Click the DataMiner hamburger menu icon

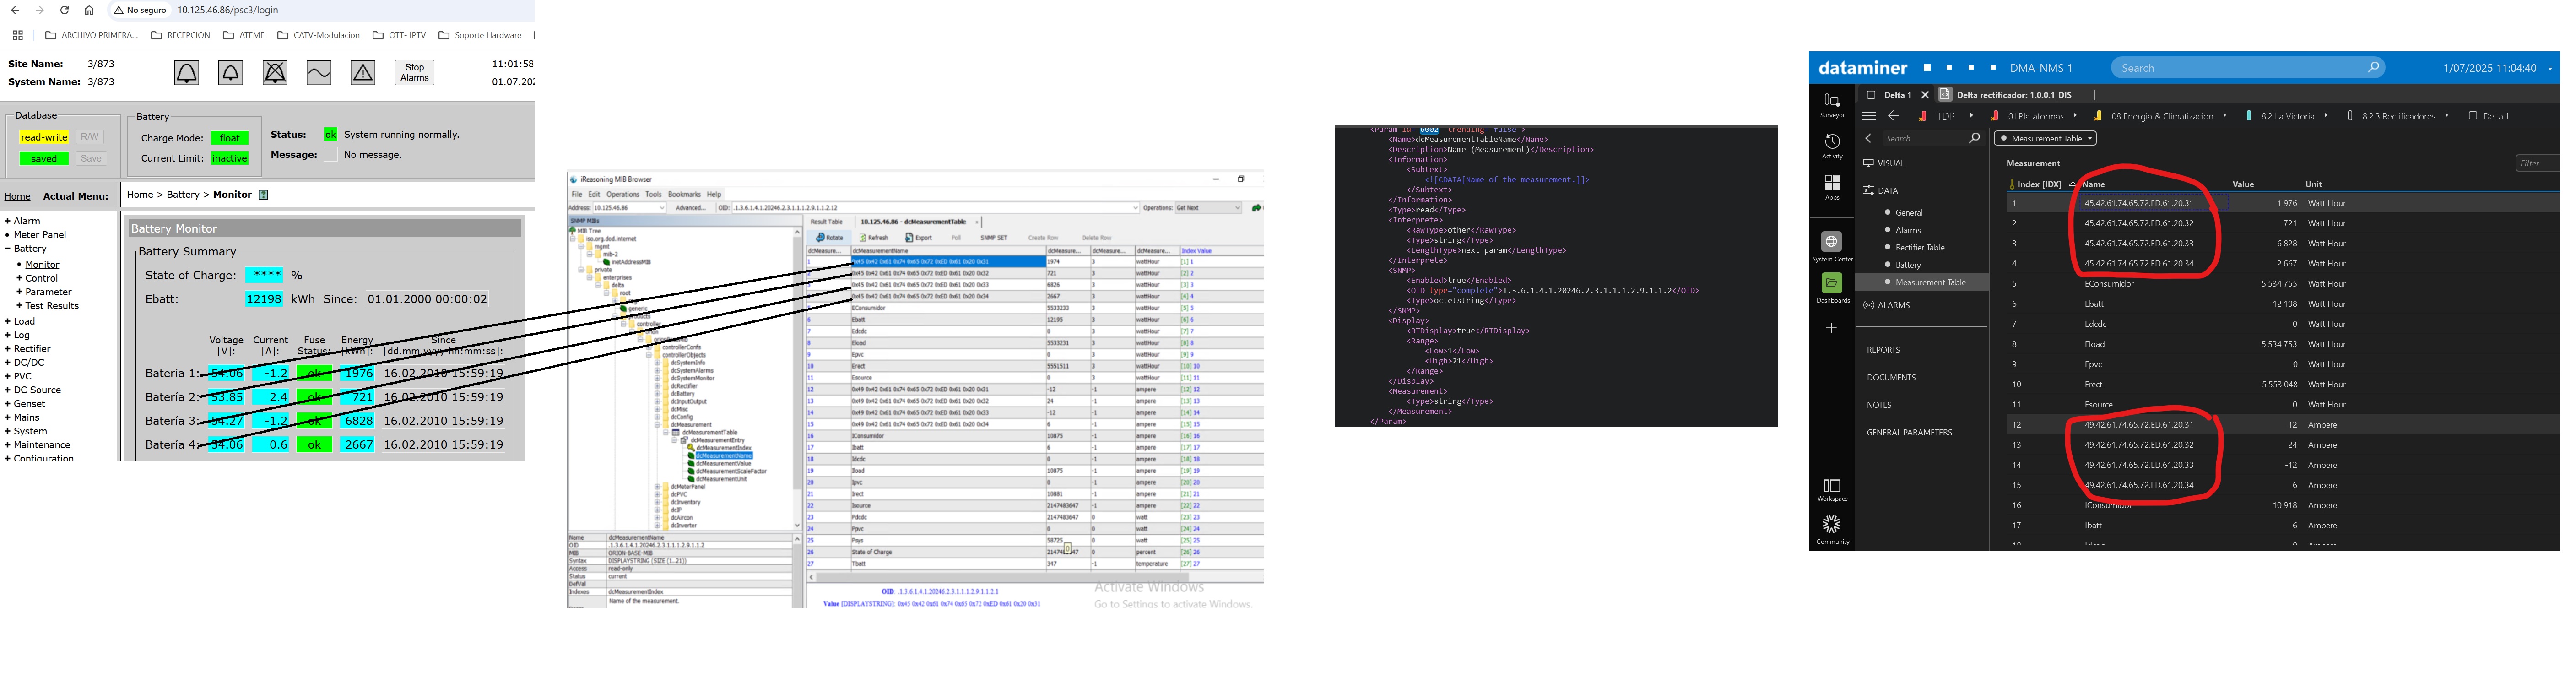click(x=1869, y=116)
